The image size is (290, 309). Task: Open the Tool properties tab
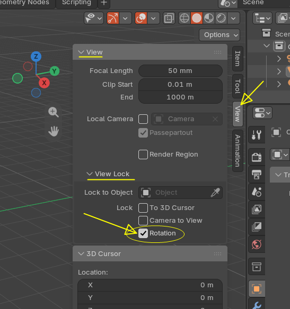coord(257,135)
